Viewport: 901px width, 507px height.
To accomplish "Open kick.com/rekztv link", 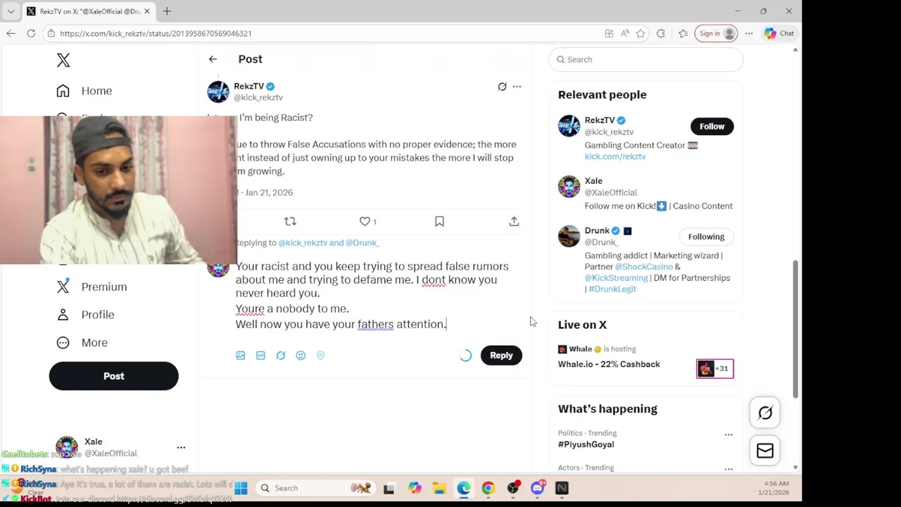I will click(x=615, y=156).
